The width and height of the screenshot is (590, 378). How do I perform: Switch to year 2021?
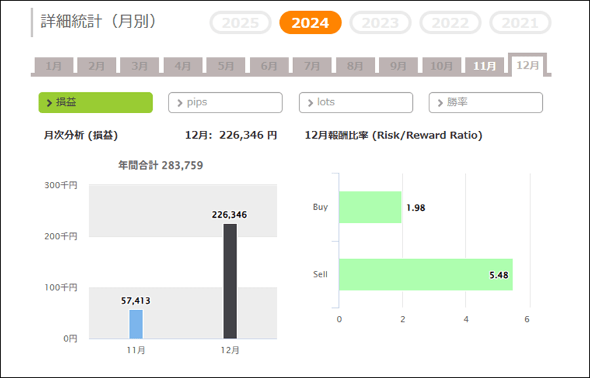520,23
